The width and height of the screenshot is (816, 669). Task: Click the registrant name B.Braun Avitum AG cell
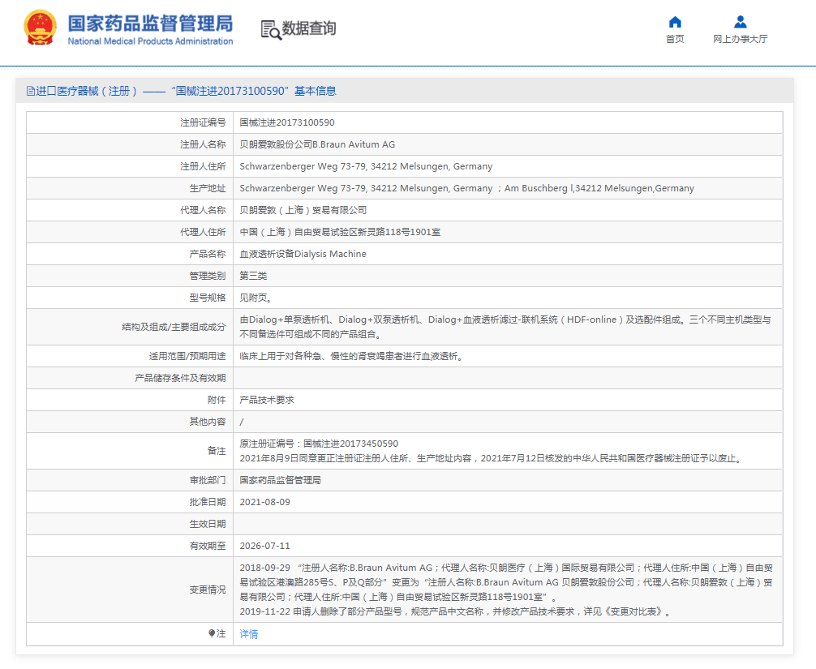tap(317, 144)
